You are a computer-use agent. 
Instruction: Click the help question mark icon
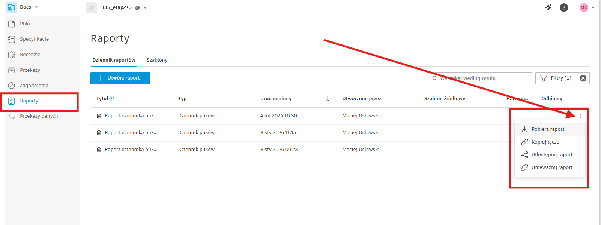[x=563, y=7]
